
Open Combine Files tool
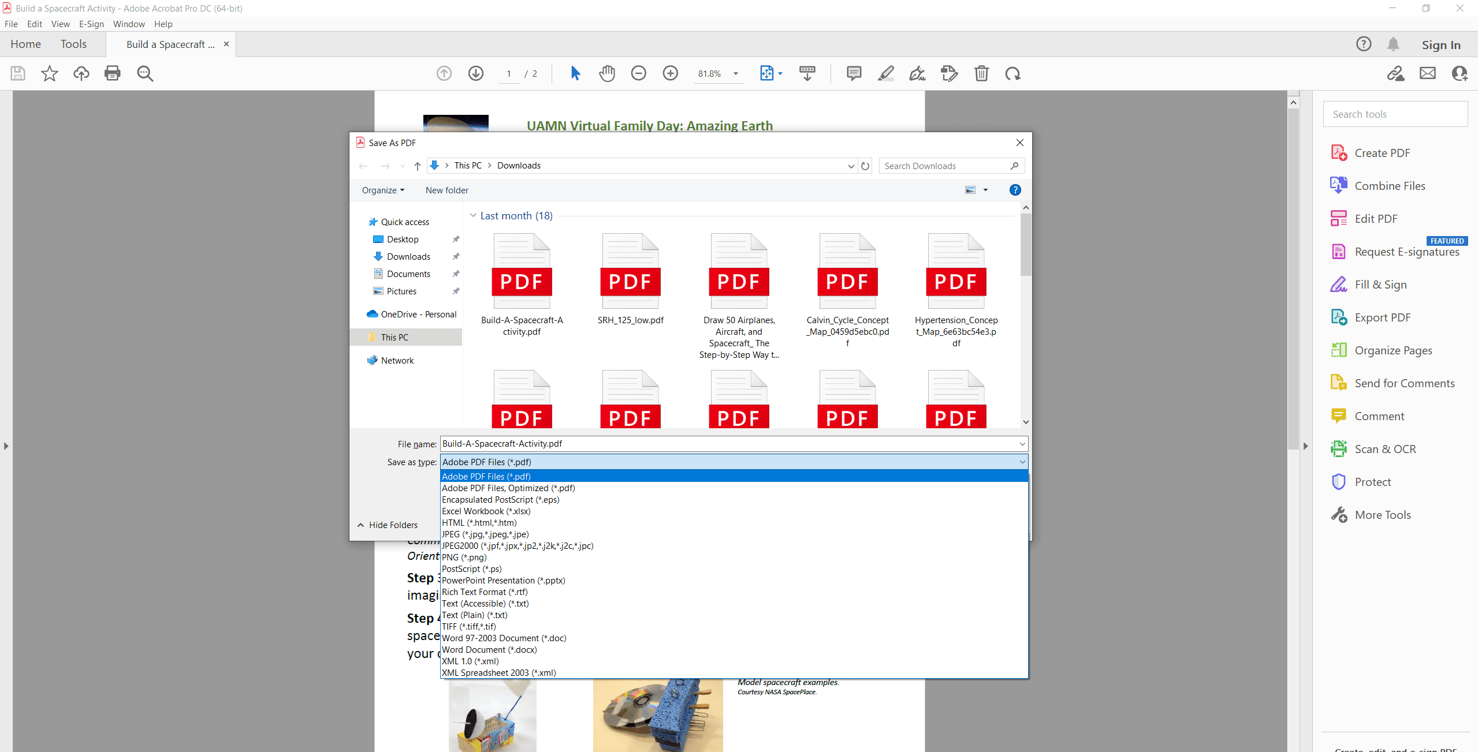click(1390, 186)
